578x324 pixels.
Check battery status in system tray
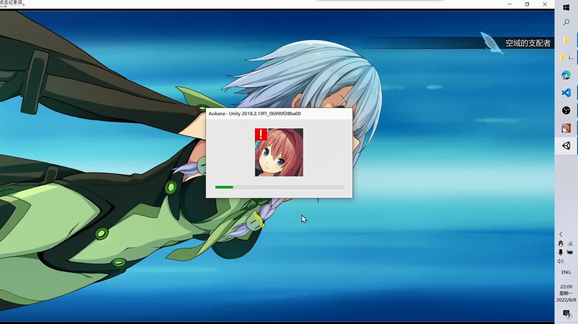coord(570,252)
